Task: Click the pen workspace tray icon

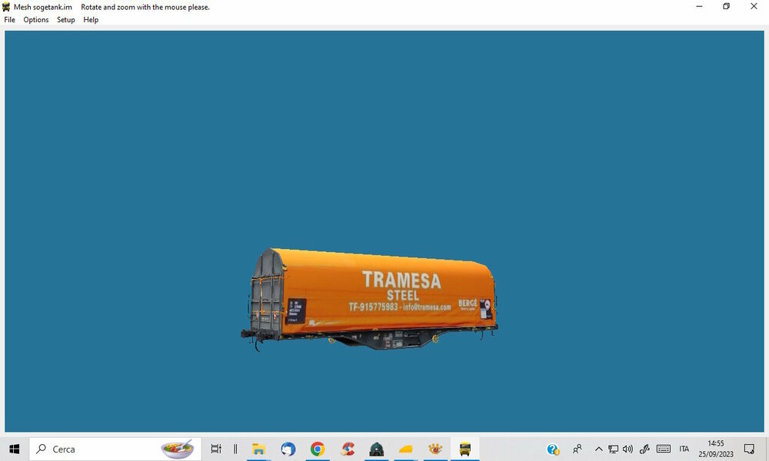Action: pyautogui.click(x=644, y=449)
